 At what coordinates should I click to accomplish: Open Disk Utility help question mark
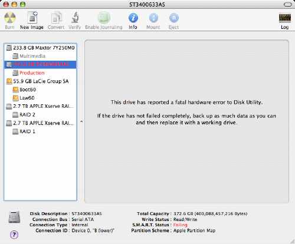14,235
